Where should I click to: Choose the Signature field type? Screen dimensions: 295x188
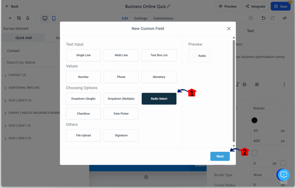(x=121, y=135)
